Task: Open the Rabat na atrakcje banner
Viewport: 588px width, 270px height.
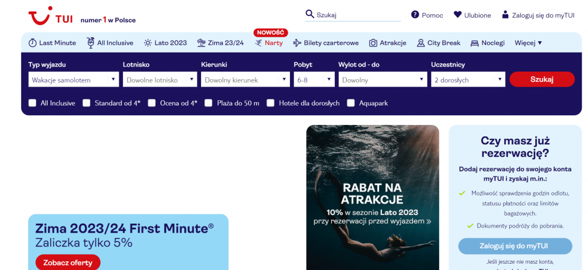Action: [x=372, y=197]
